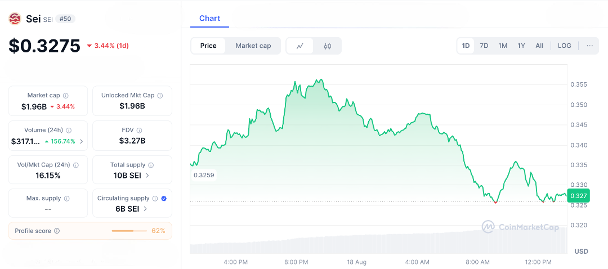Switch to line chart view icon
Viewport: 608px width, 269px height.
click(x=299, y=46)
